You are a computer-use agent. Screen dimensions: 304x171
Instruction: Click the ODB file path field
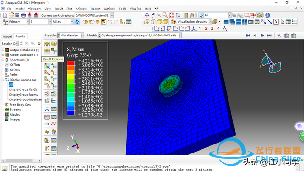140,36
